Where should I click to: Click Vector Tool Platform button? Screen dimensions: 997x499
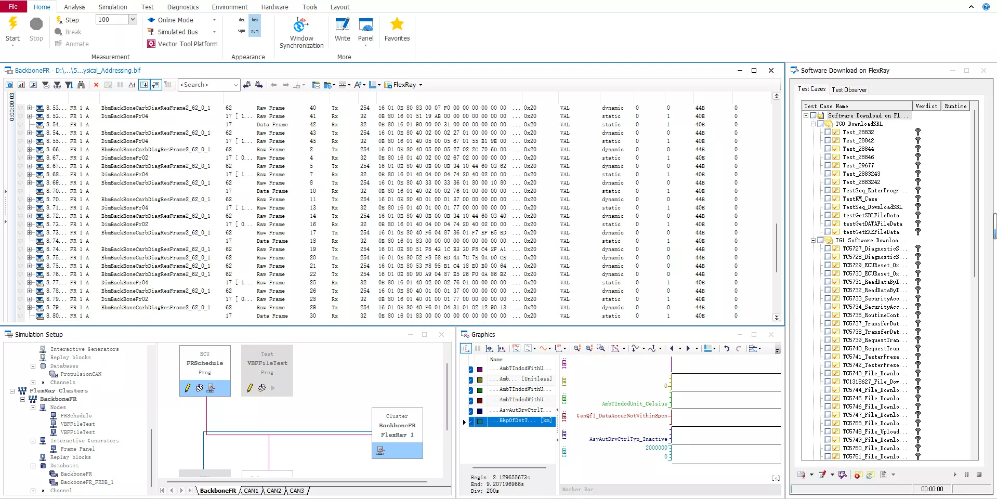pyautogui.click(x=182, y=44)
